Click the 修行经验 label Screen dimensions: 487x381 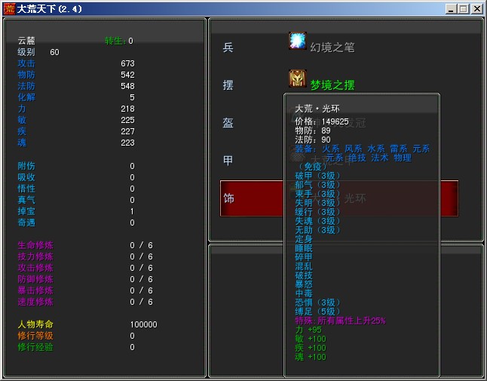pyautogui.click(x=35, y=347)
